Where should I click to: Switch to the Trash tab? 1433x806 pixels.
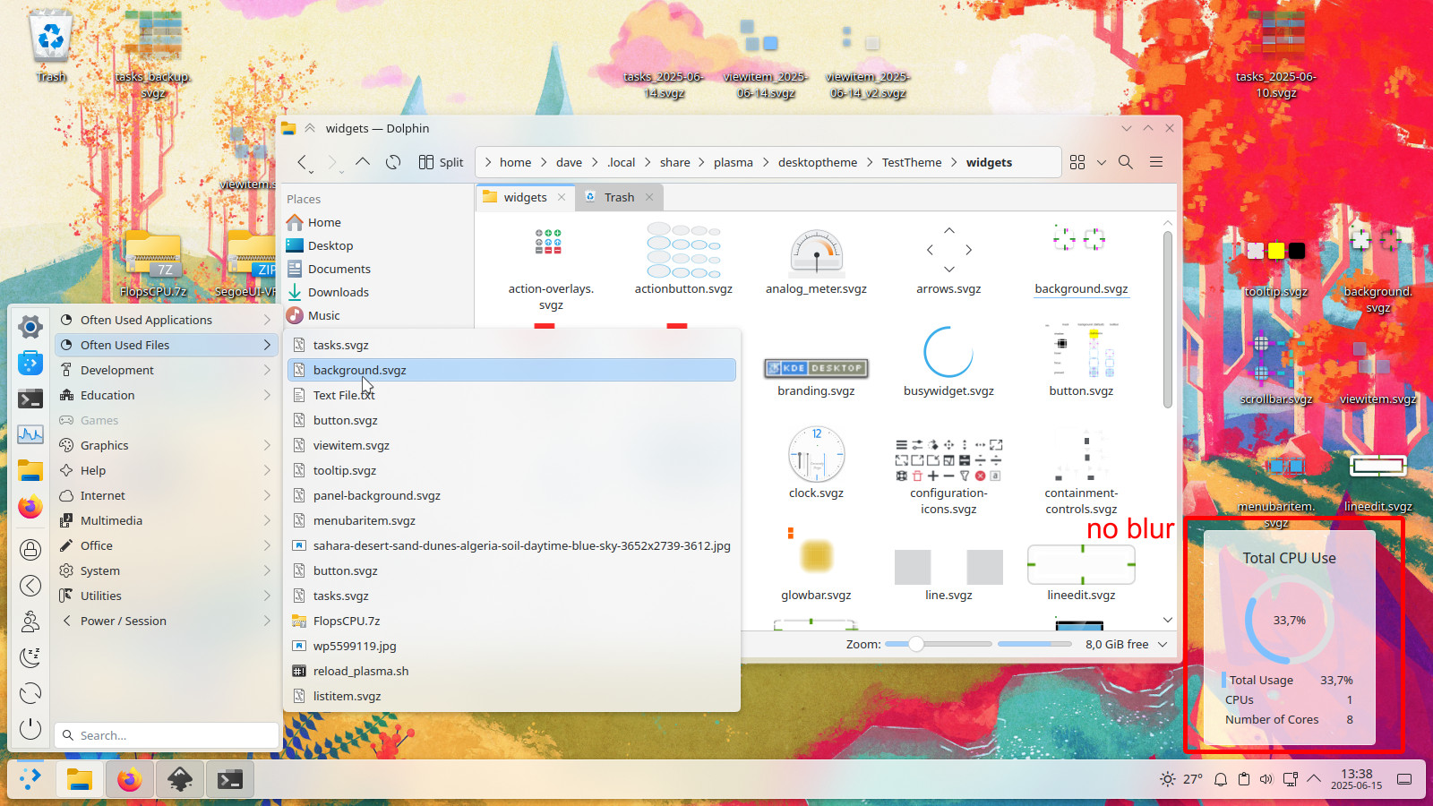point(619,197)
